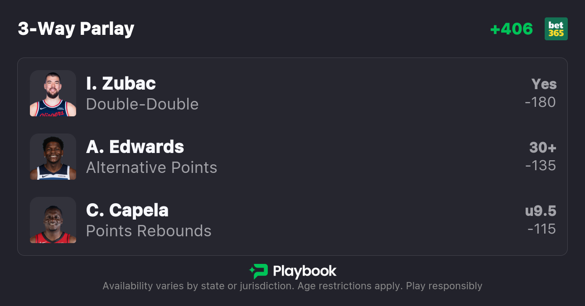The height and width of the screenshot is (306, 585).
Task: Open the C. Capela player name
Action: 127,210
